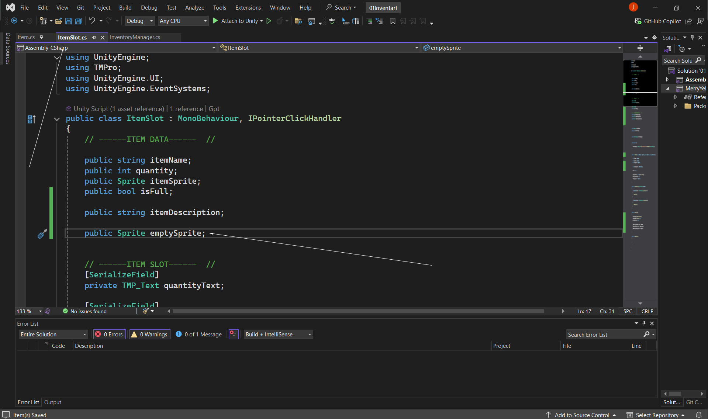Click the Open File folder icon
This screenshot has height=419, width=708.
pyautogui.click(x=58, y=21)
